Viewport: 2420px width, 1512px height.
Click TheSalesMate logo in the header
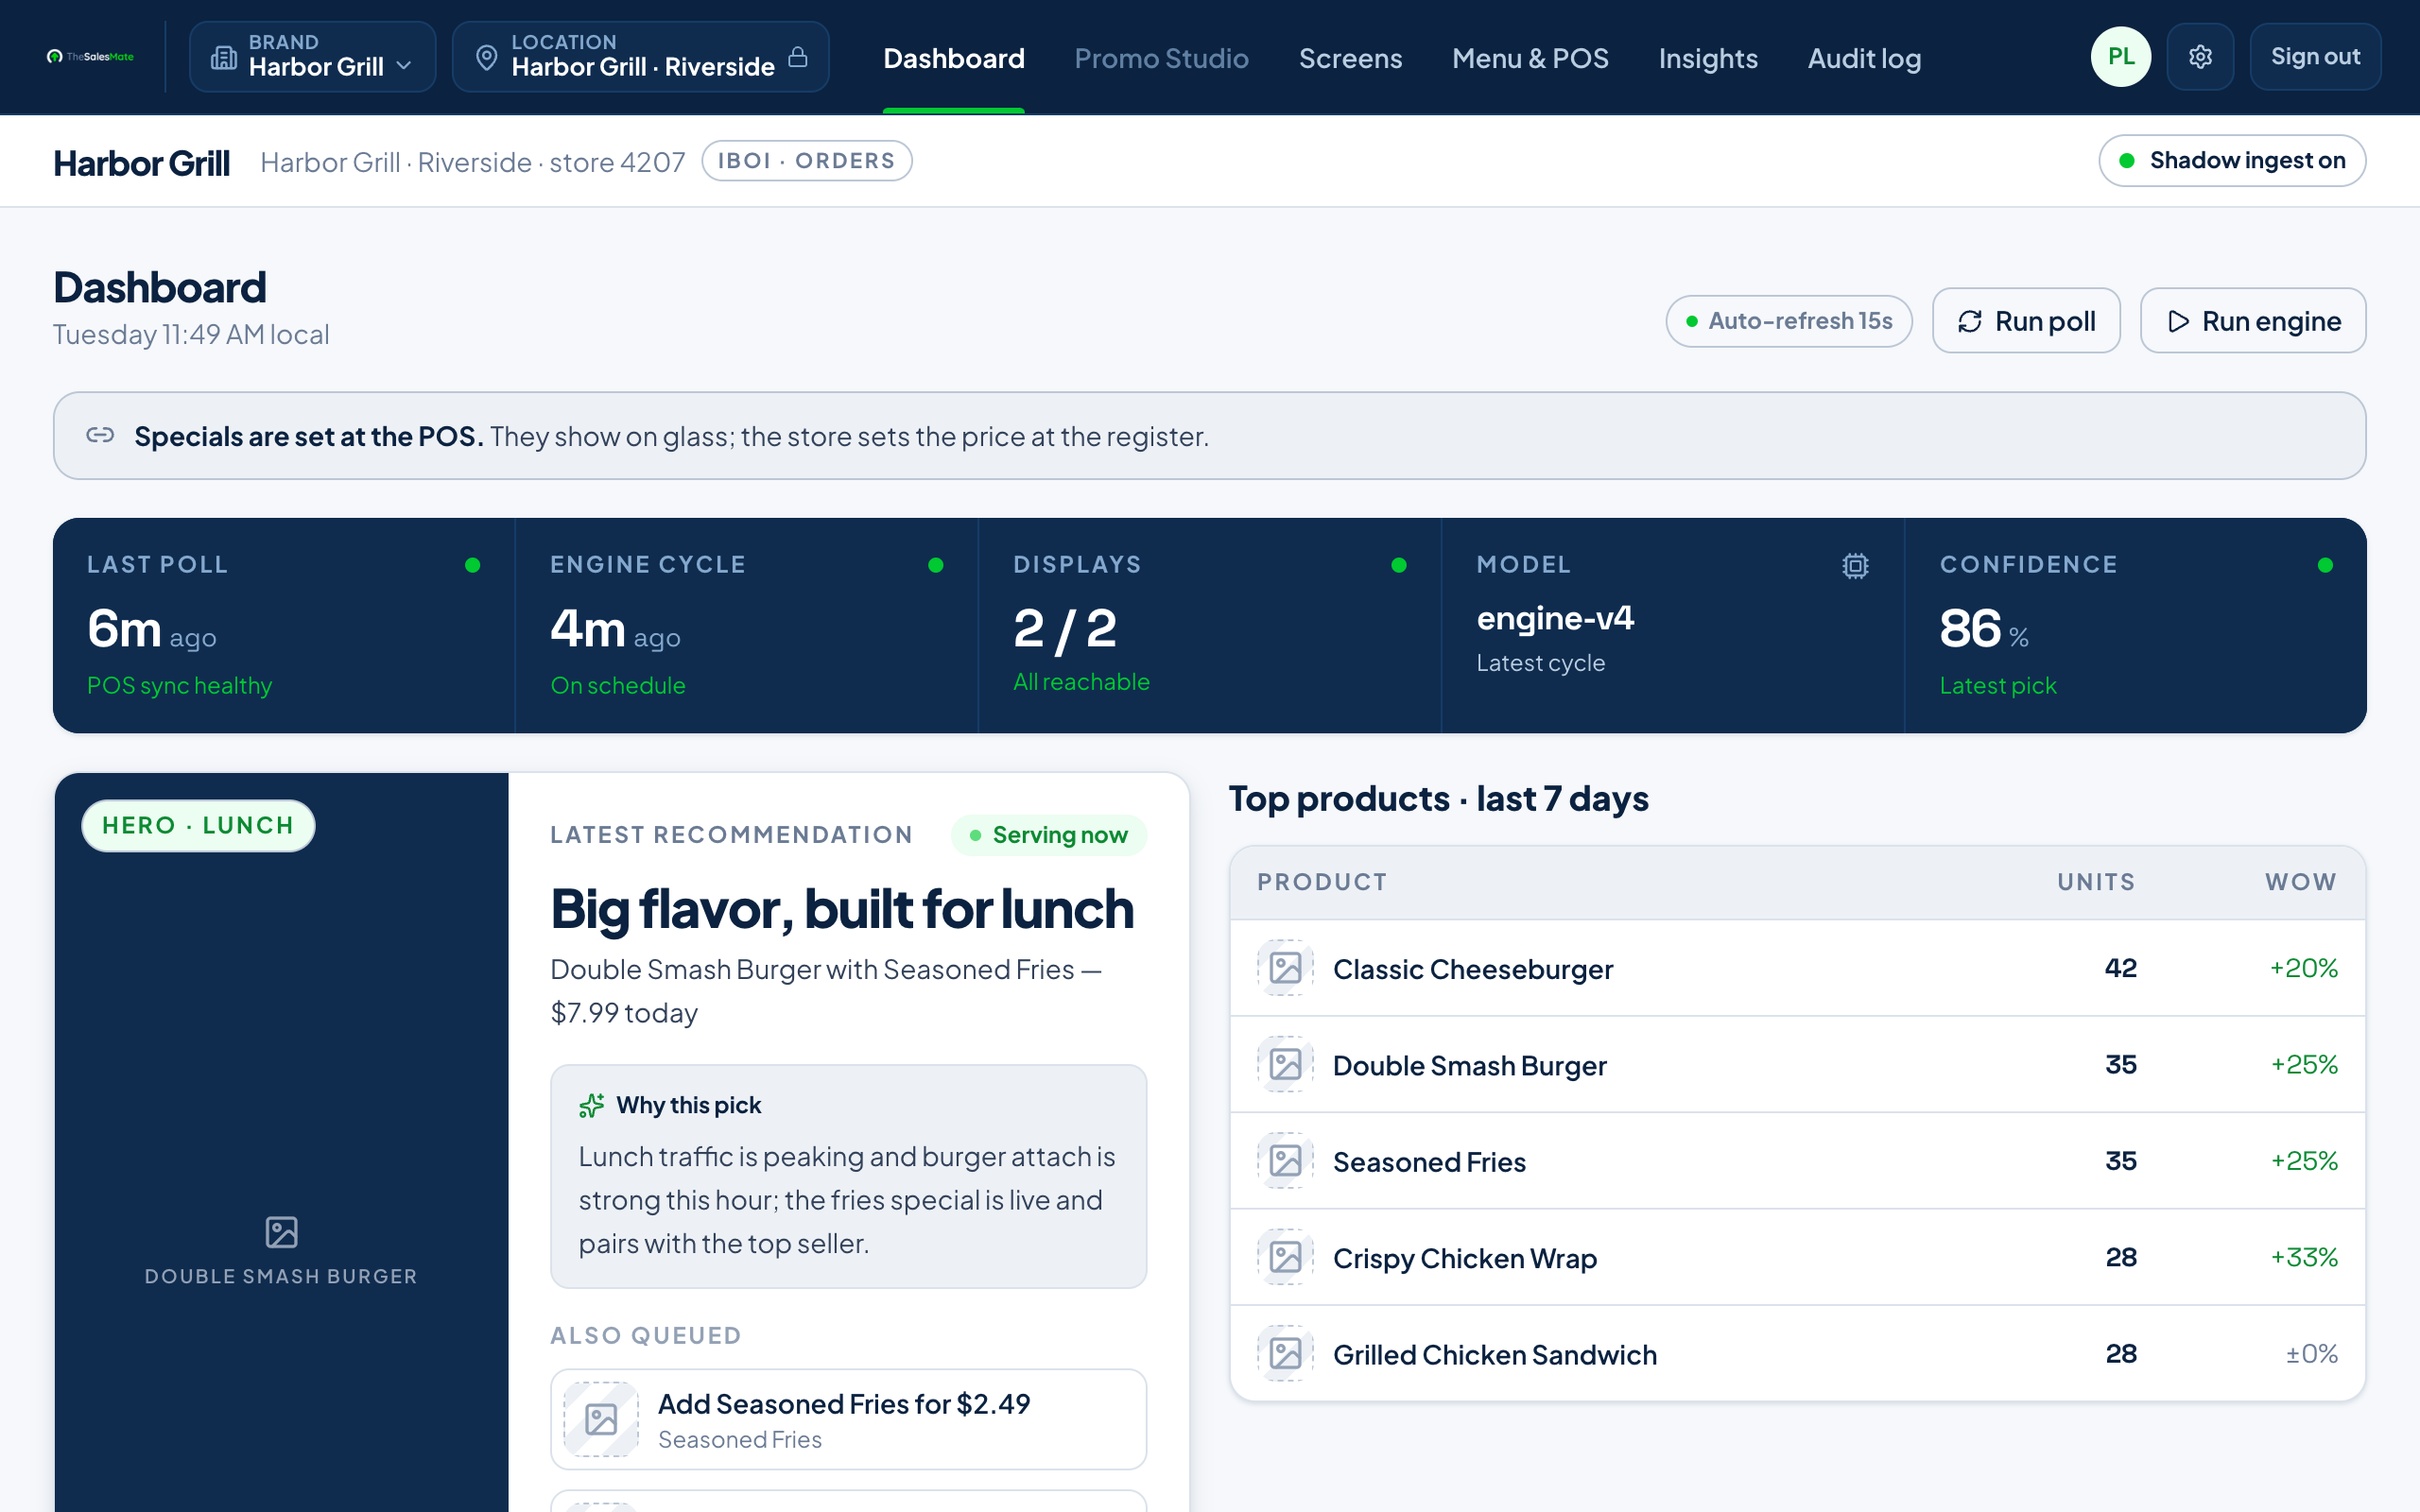(90, 57)
